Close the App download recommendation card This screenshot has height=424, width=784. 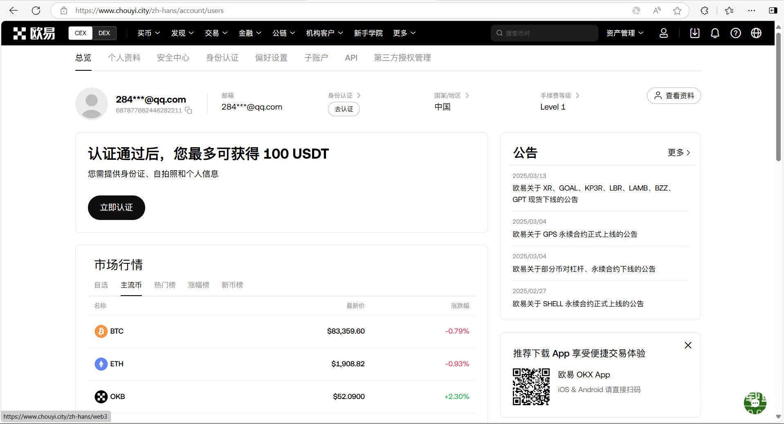coord(688,345)
